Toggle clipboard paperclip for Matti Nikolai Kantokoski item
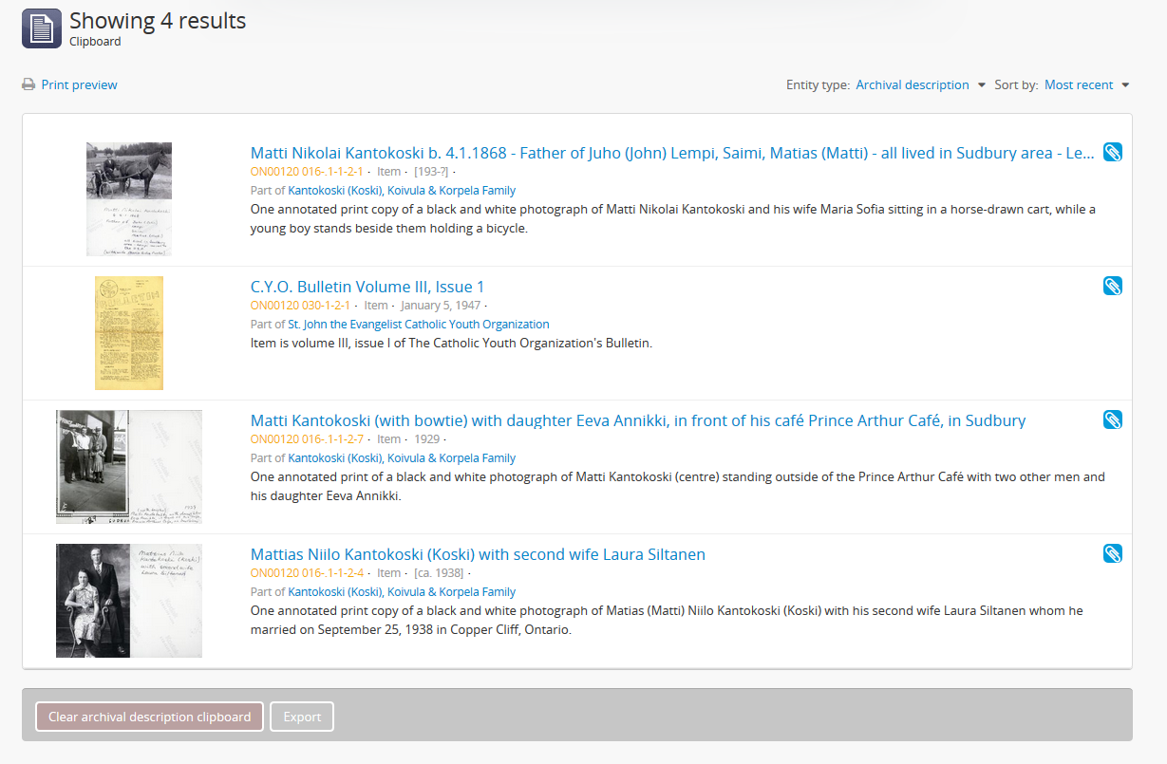1167x764 pixels. point(1112,152)
